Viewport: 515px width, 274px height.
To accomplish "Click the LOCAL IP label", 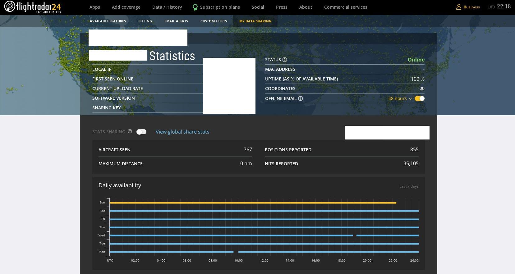I will [102, 69].
